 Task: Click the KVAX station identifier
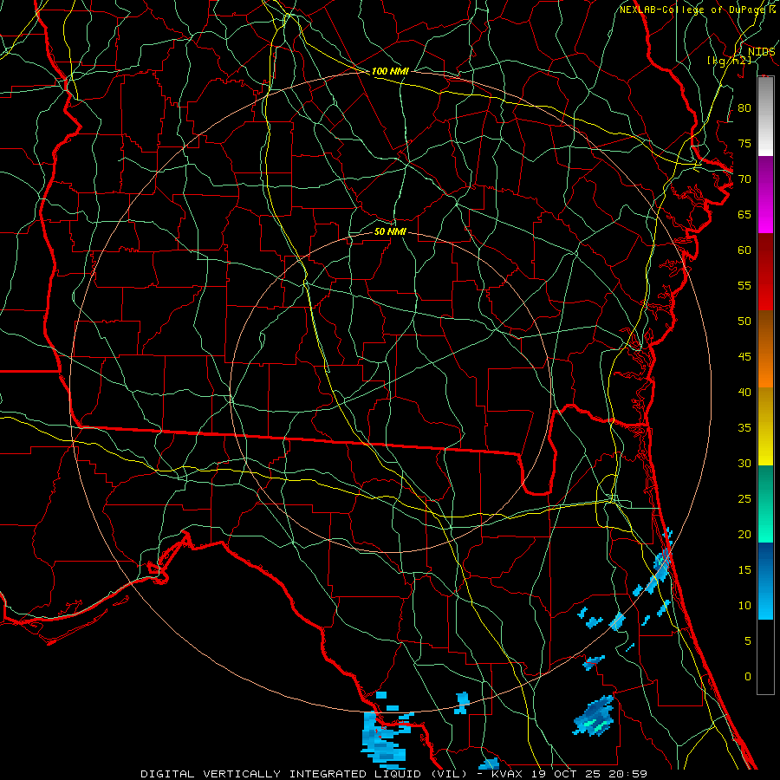click(506, 774)
